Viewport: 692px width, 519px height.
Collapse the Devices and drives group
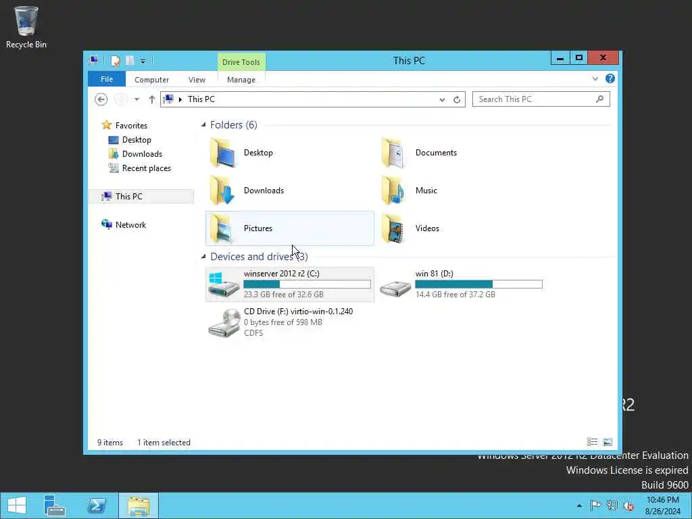coord(203,256)
